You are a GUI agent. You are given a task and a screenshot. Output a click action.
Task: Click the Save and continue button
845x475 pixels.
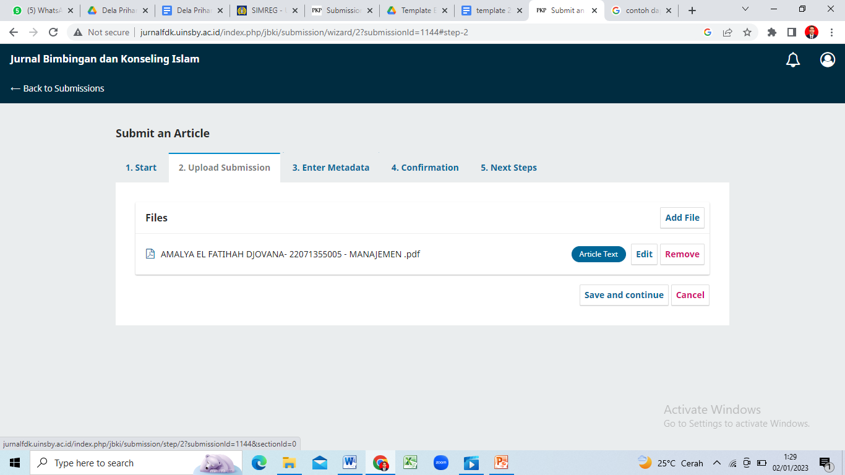[x=624, y=295]
